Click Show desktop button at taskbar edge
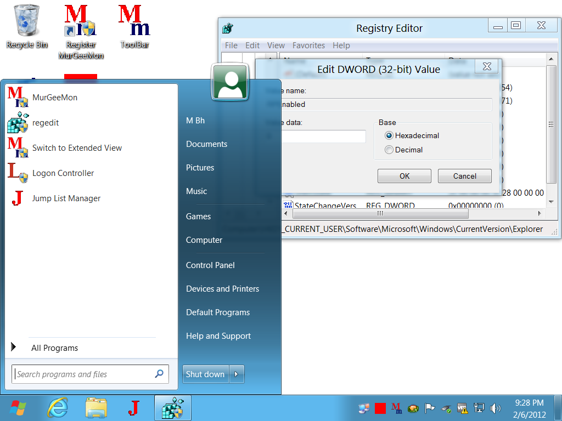This screenshot has height=421, width=562. pyautogui.click(x=558, y=408)
